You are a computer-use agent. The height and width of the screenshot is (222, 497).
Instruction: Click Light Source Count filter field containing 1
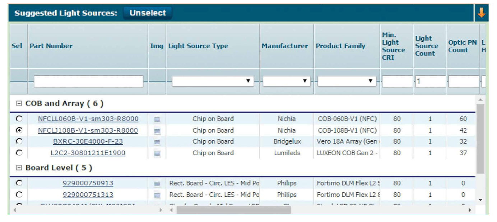coord(430,81)
